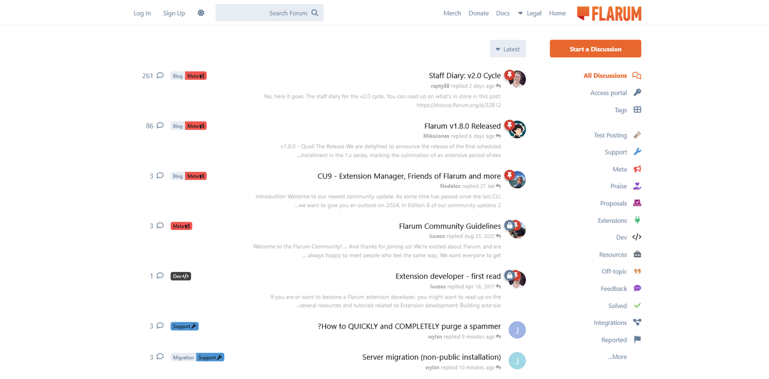Click the Support wrench icon in sidebar
Viewport: 769px width, 379px height.
(x=637, y=152)
